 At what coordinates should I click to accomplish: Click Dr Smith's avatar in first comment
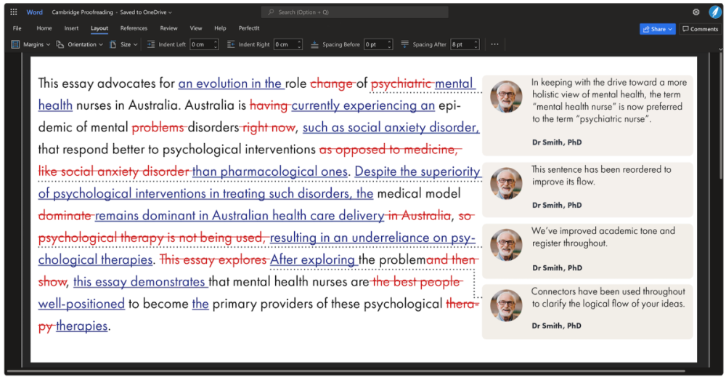506,97
